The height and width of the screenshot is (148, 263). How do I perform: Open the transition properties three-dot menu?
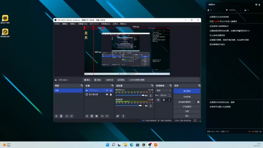coord(169,100)
